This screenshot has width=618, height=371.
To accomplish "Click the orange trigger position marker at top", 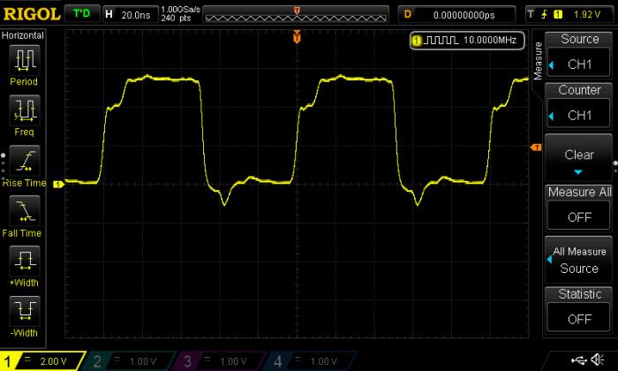I will 297,37.
